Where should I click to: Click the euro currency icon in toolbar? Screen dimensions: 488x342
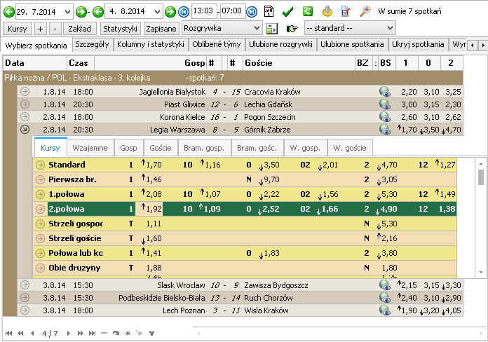(x=307, y=11)
